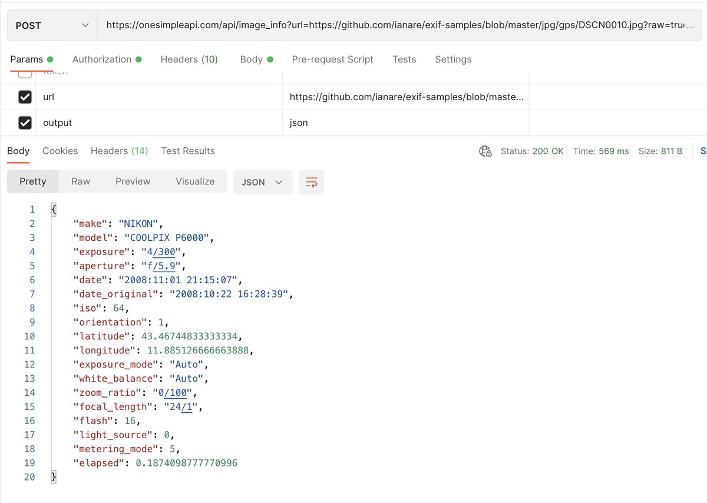Click the "4/300" exposure value
The image size is (707, 503).
[x=161, y=251]
